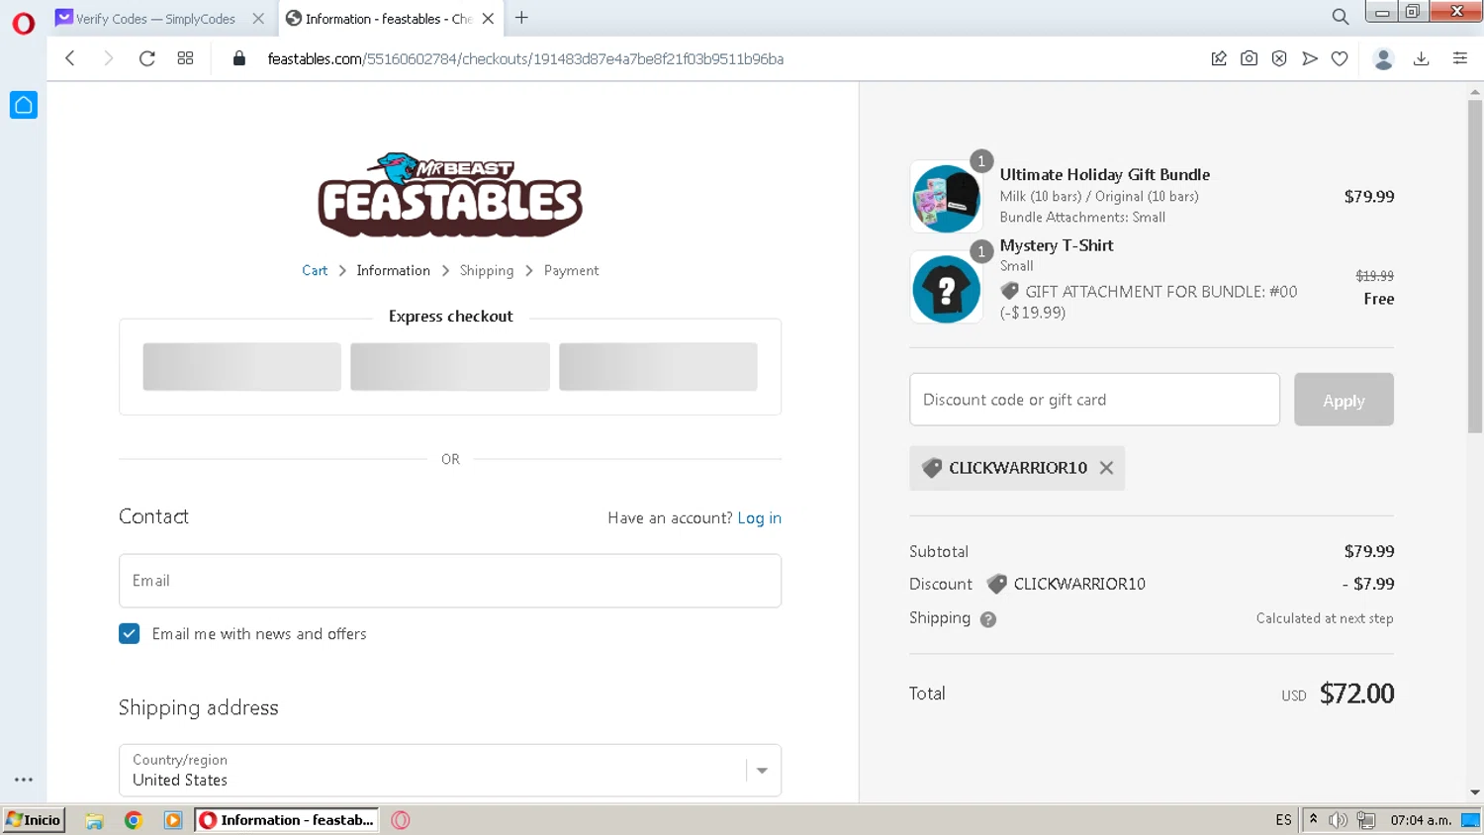Image resolution: width=1484 pixels, height=835 pixels.
Task: Take a snapshot with camera icon
Action: (1250, 58)
